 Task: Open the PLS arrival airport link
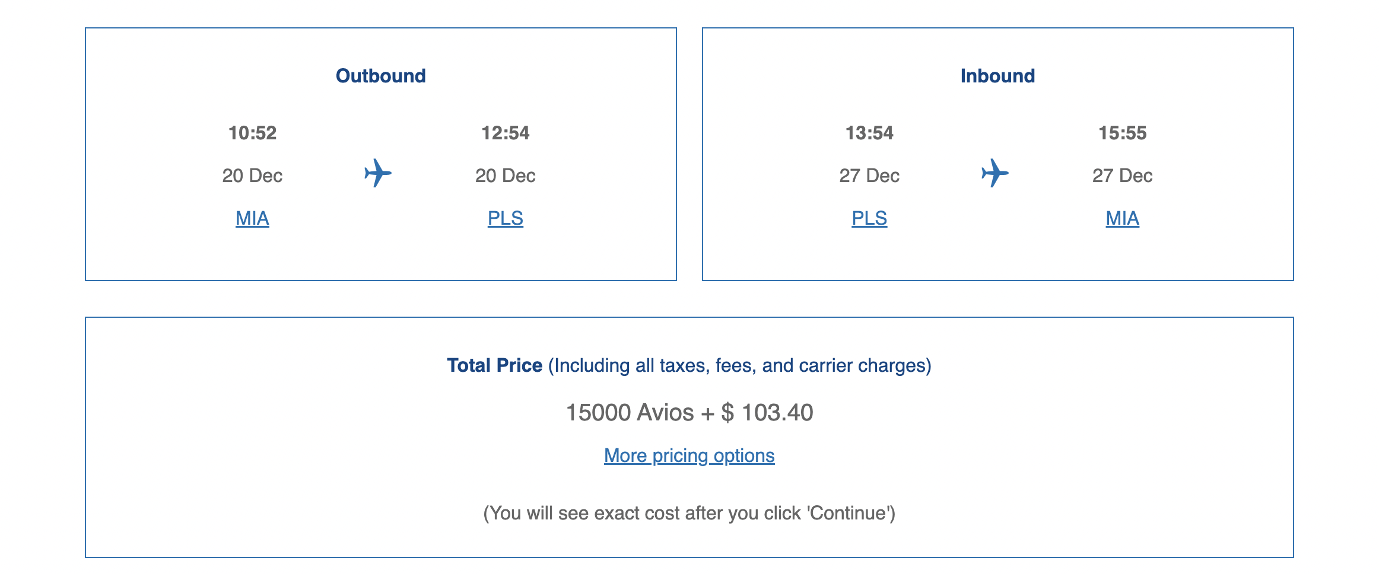coord(505,218)
